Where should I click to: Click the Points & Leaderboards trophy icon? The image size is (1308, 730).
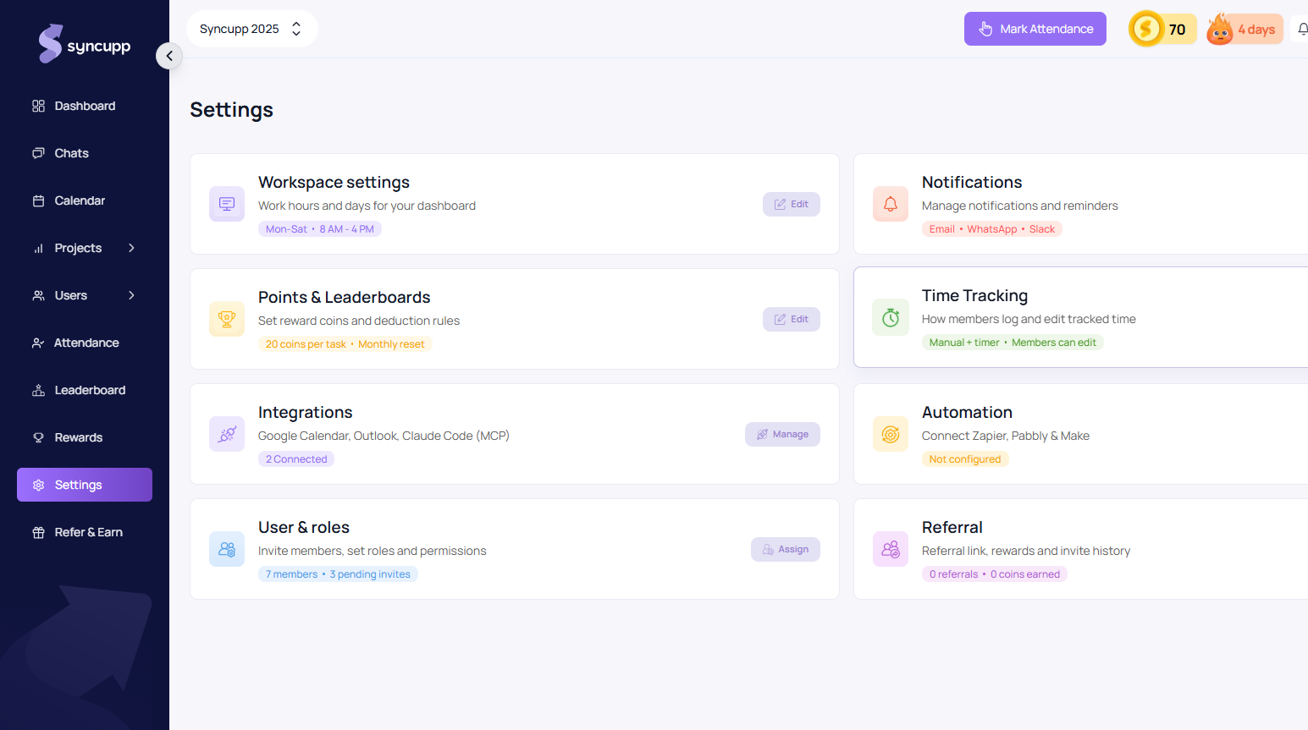[227, 319]
